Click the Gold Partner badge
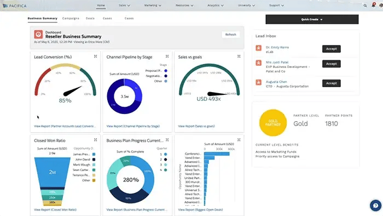Image resolution: width=383 pixels, height=216 pixels. (273, 123)
